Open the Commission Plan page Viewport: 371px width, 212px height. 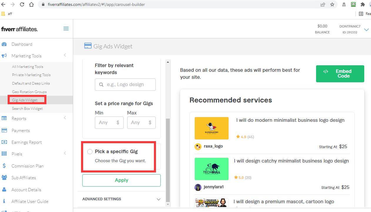tap(27, 166)
